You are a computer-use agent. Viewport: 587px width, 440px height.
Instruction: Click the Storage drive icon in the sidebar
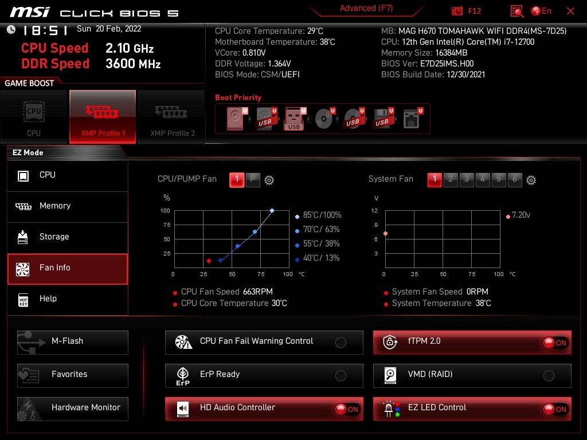pos(22,237)
